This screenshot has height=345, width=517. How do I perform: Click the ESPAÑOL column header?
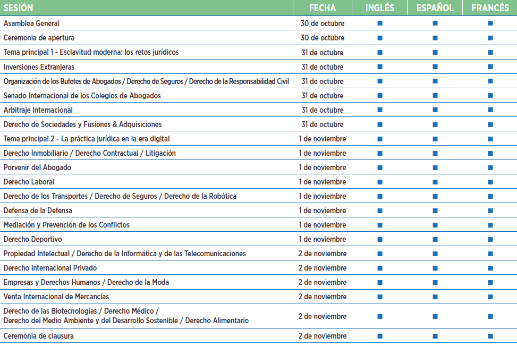click(435, 8)
